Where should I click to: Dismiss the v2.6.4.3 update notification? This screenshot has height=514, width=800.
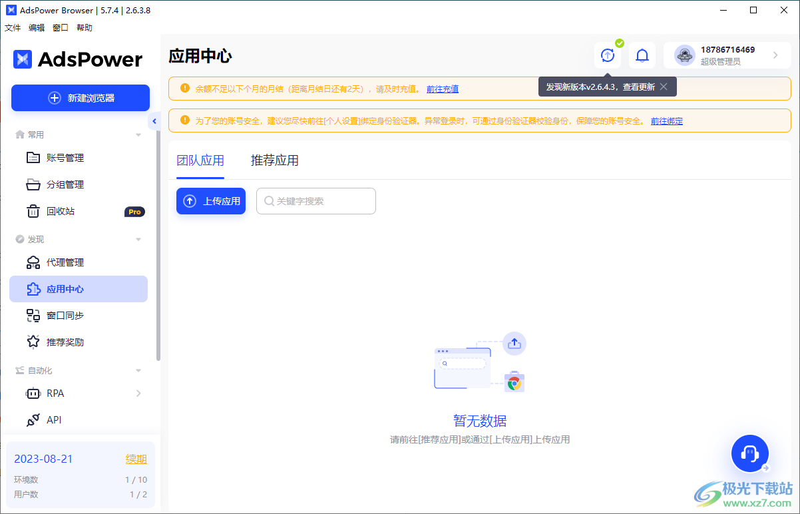tap(663, 87)
